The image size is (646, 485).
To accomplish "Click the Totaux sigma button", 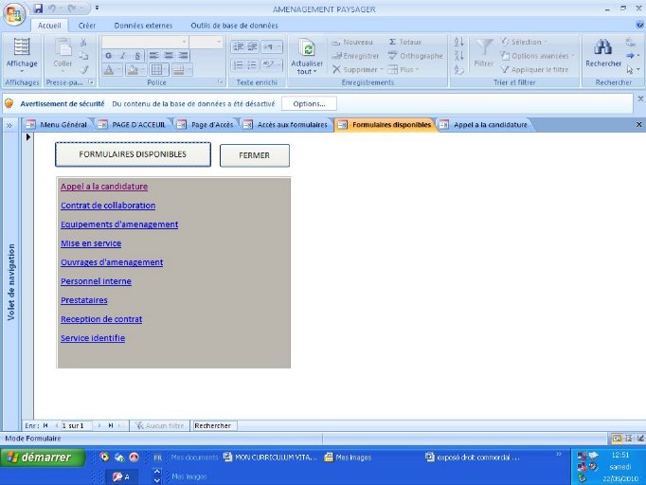I will click(404, 43).
